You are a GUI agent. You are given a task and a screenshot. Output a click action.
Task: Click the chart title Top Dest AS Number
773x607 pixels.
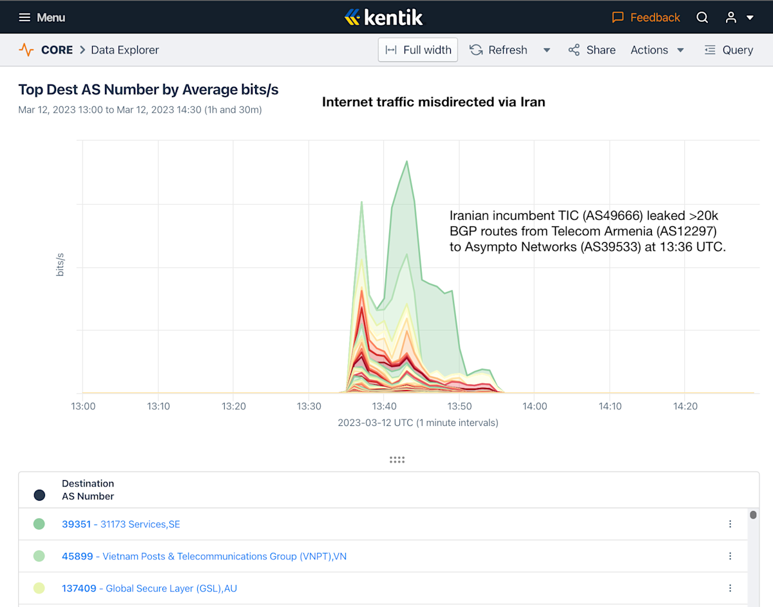148,90
